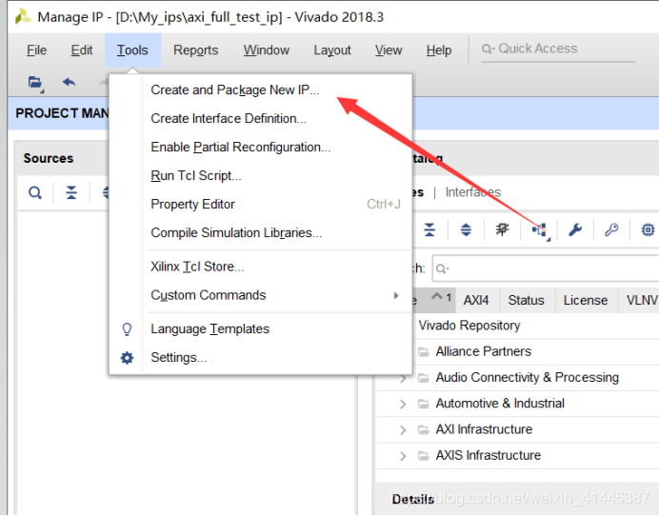Viewport: 659px width, 516px height.
Task: Switch to the Interfaces tab
Action: pos(472,192)
